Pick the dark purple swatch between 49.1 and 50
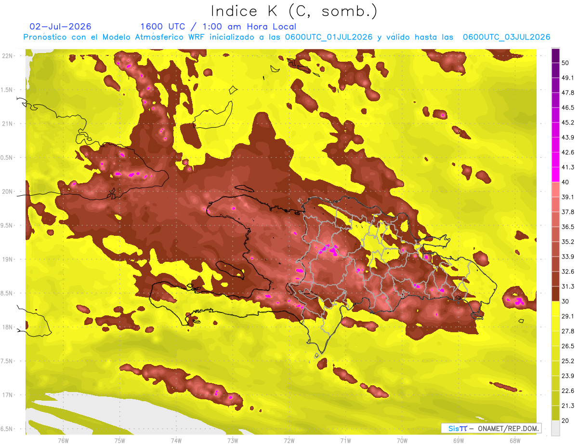This screenshot has height=447, width=578. tap(556, 70)
